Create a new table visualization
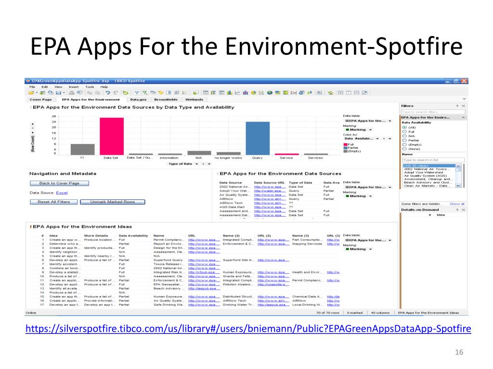Screen dimensions: 493x369 tap(206, 93)
